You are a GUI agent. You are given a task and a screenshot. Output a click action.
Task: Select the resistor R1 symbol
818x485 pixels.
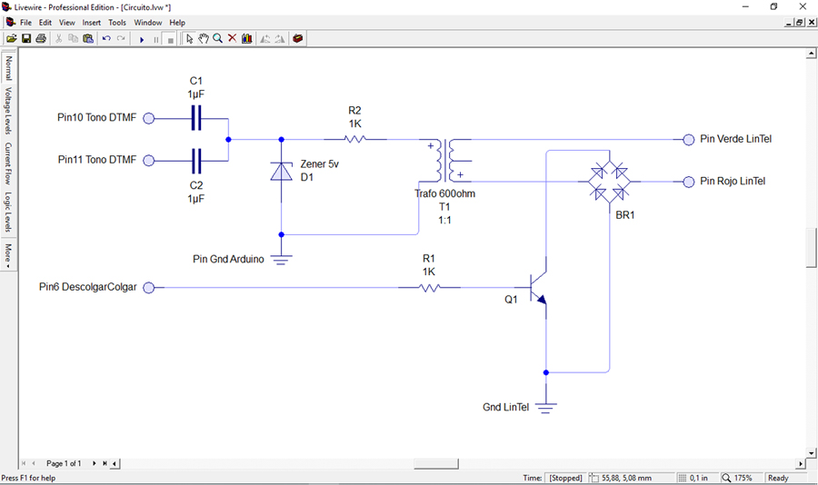[429, 287]
